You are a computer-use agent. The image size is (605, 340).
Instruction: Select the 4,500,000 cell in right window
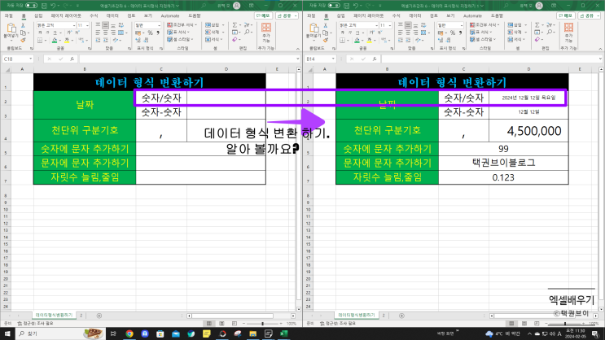click(528, 131)
